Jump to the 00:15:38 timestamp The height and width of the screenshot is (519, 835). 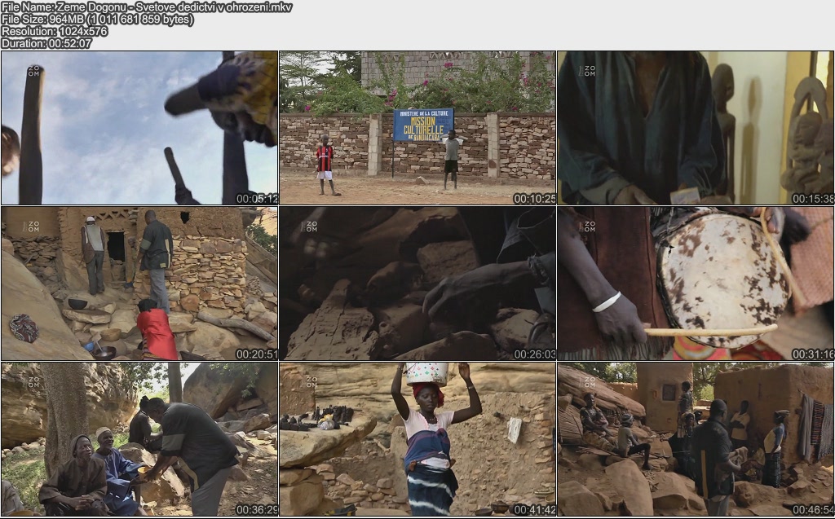point(813,199)
